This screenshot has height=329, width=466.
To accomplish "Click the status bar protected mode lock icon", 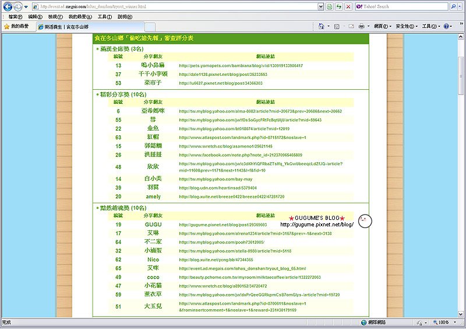I will [420, 323].
